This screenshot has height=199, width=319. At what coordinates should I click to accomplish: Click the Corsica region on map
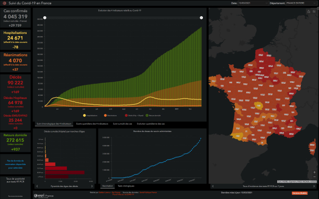click(x=312, y=147)
